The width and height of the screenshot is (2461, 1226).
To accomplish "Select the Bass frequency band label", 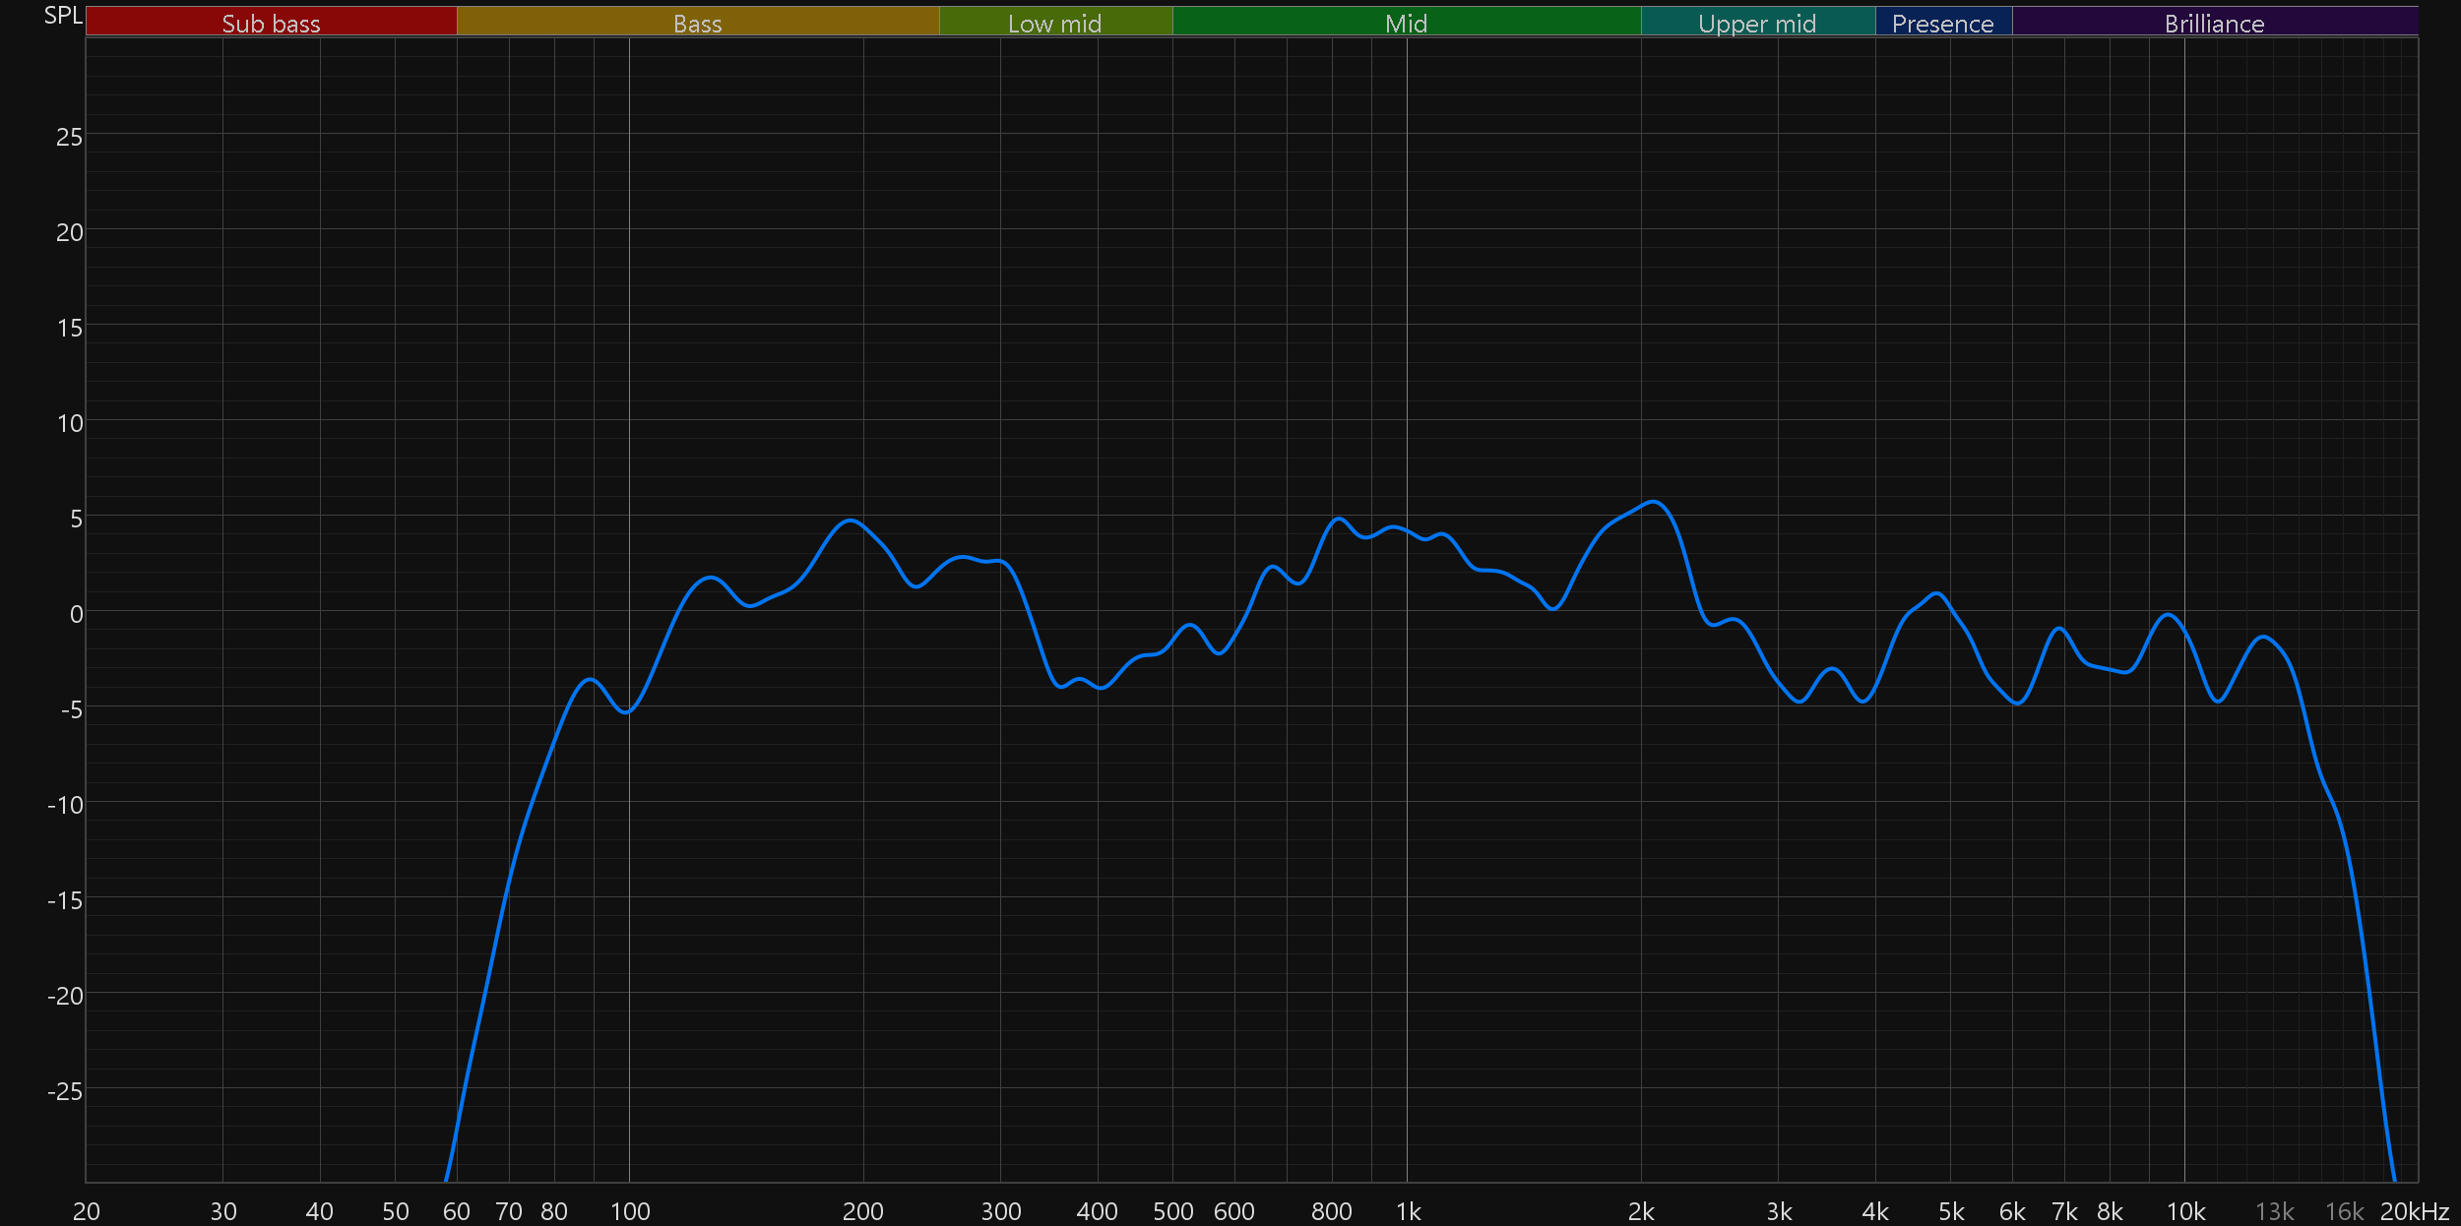I will [697, 22].
